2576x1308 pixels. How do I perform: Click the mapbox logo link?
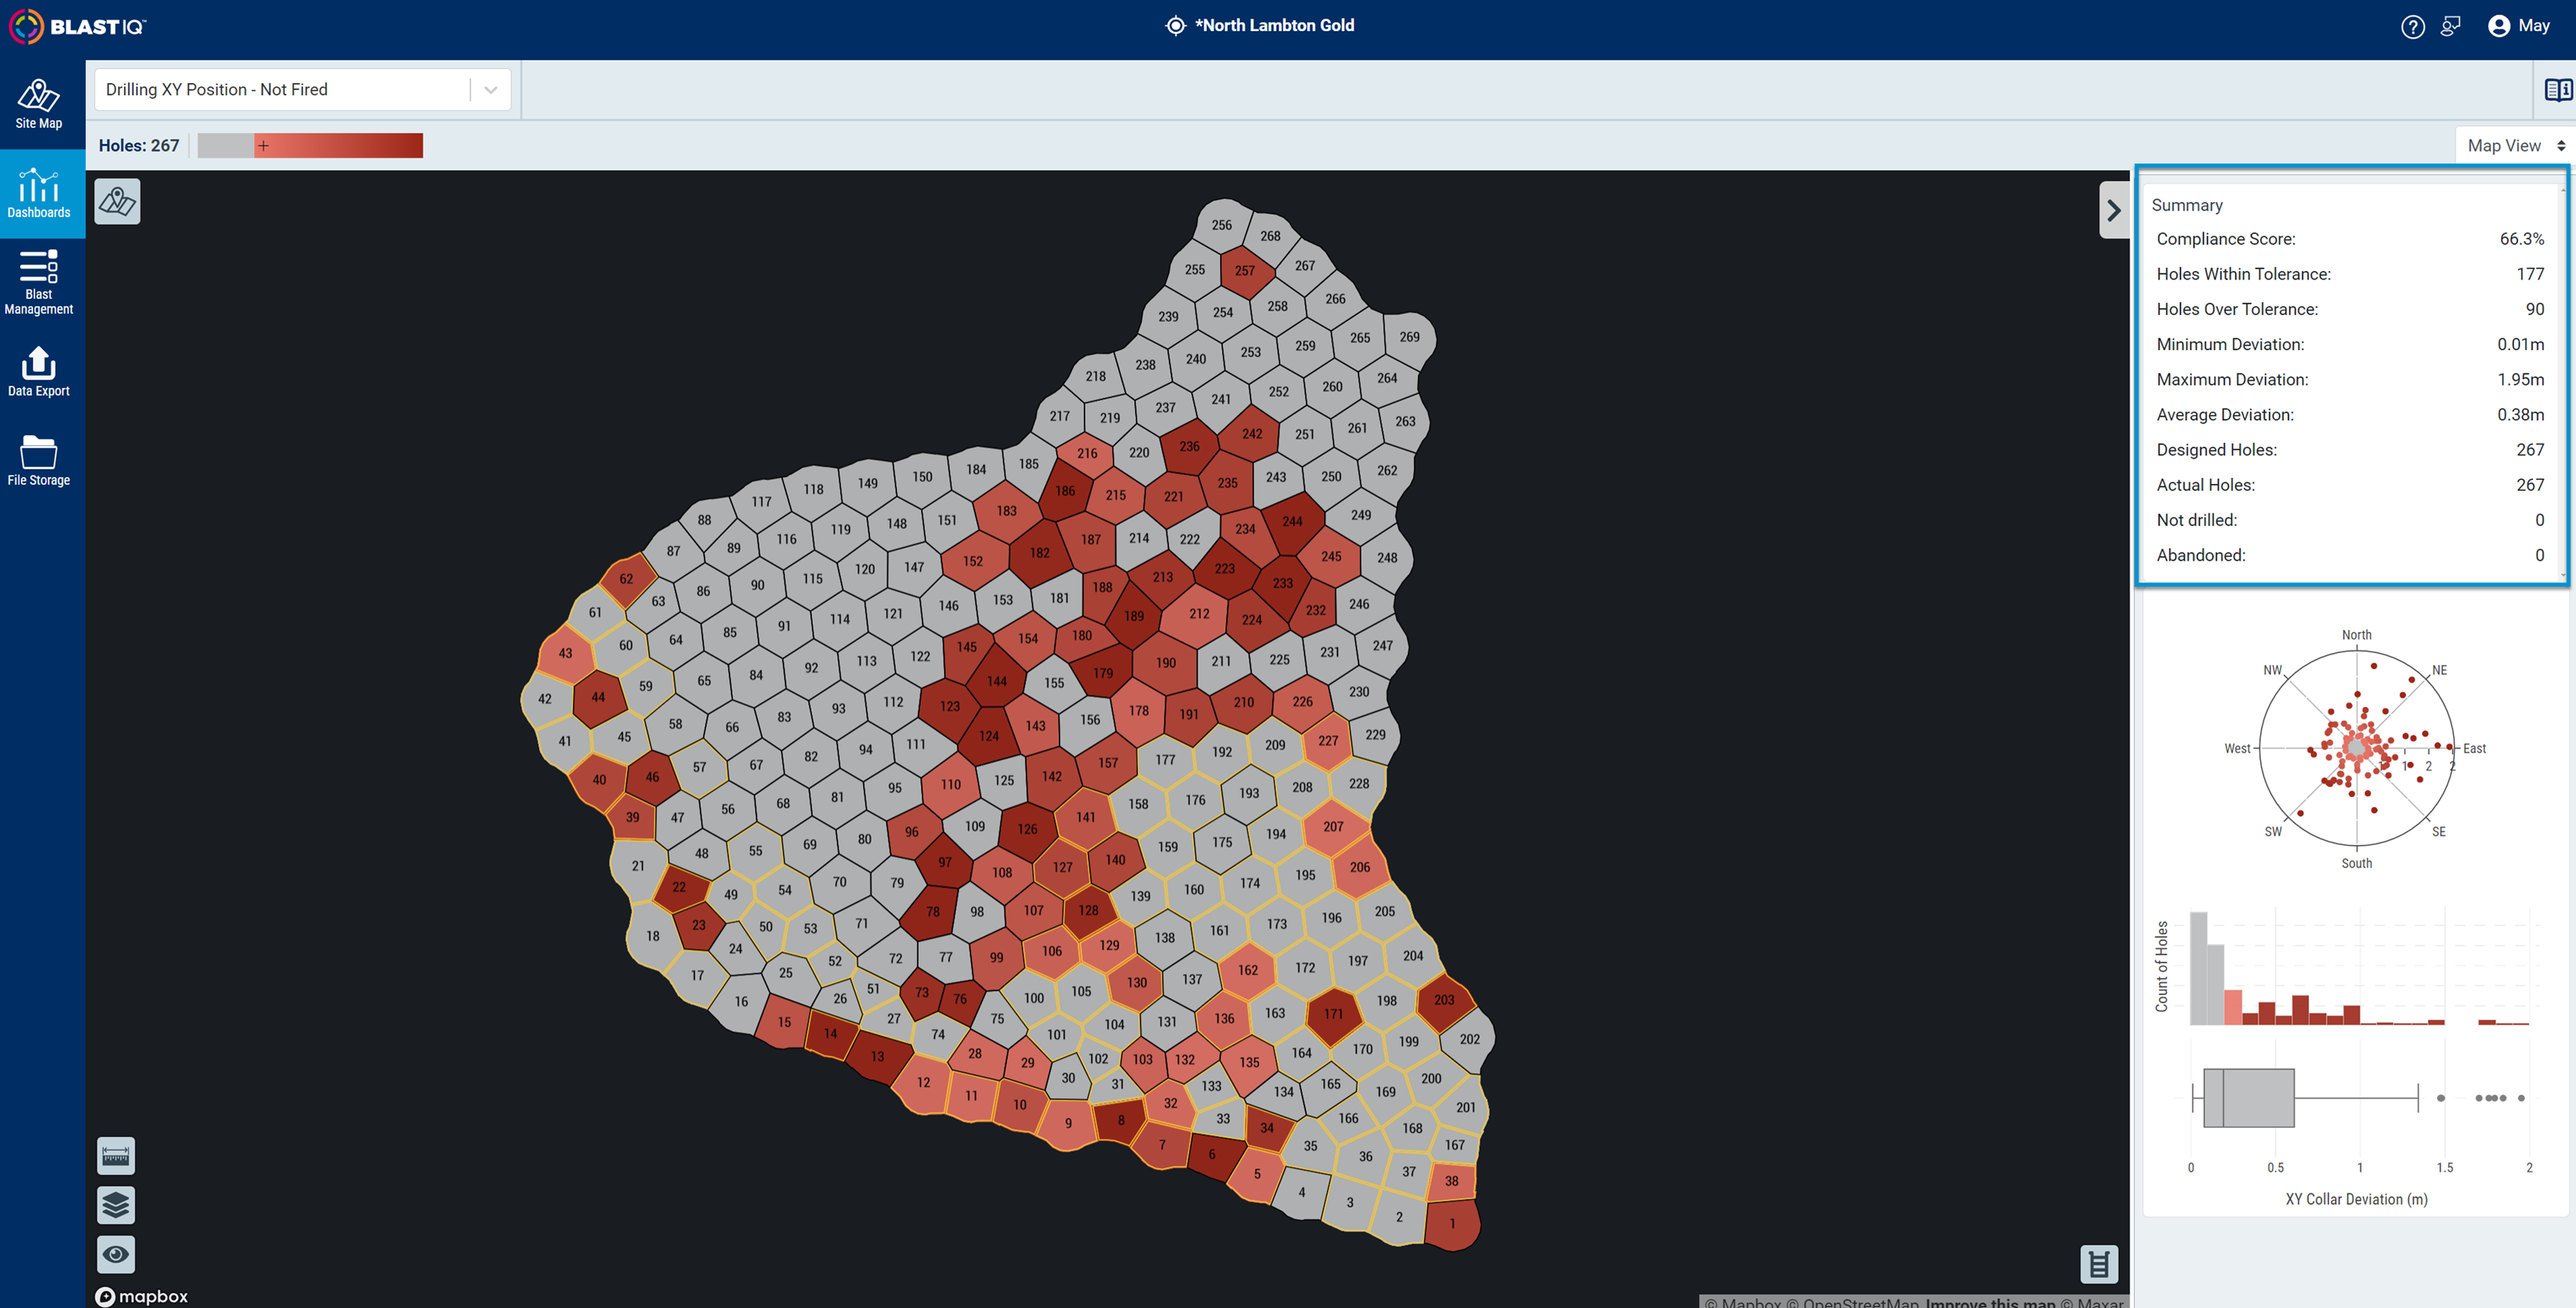142,1296
